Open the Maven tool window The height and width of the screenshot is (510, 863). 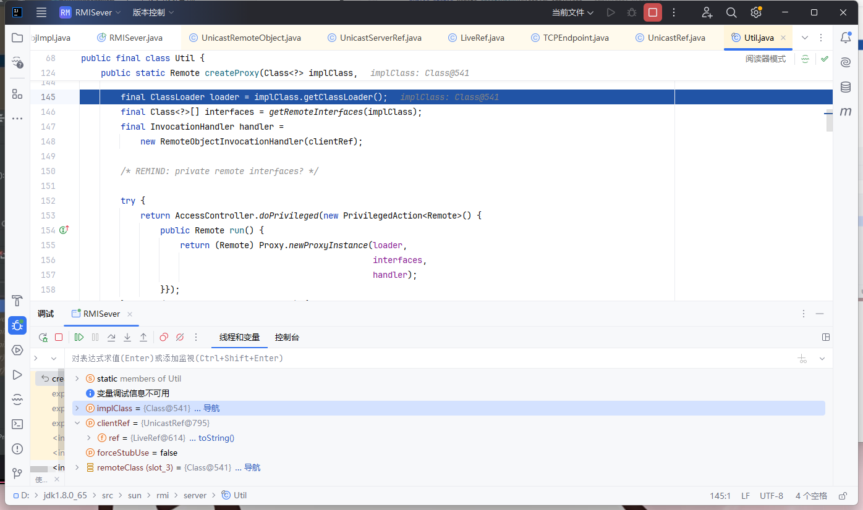tap(845, 112)
